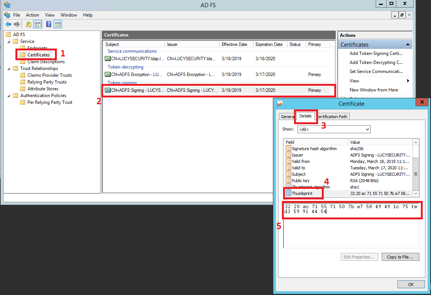Click the Value column header in dialog
The image size is (431, 295).
(381, 142)
